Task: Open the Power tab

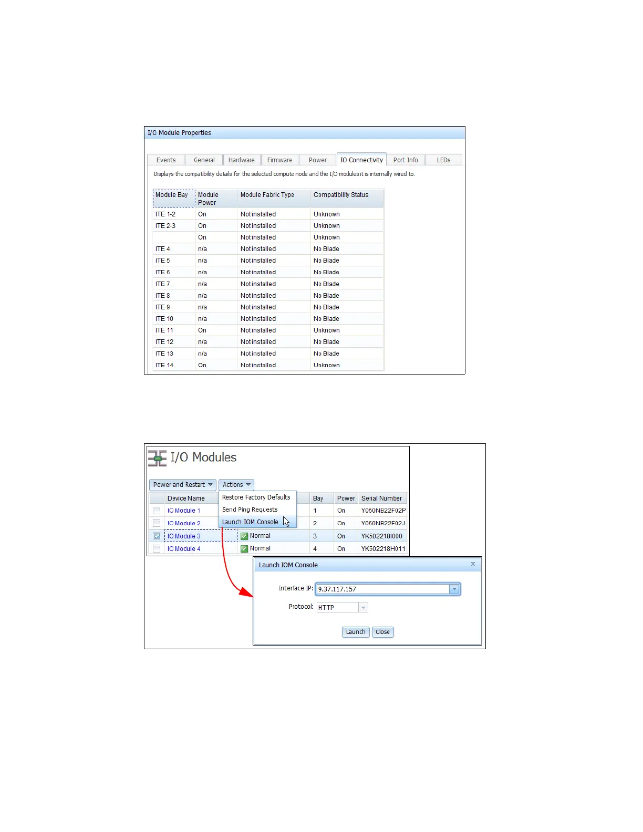Action: (x=317, y=160)
